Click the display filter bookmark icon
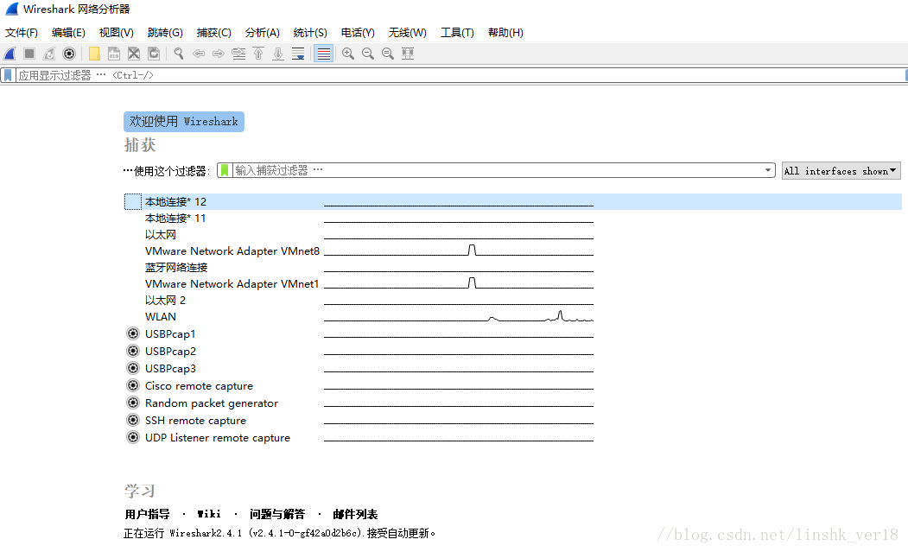 [8, 75]
